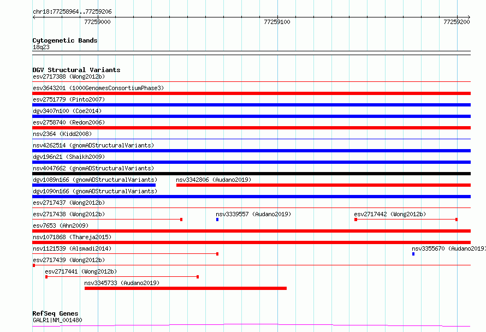Open nsv3339557 (Audano2019) variant label
486x332 pixels.
(253, 214)
